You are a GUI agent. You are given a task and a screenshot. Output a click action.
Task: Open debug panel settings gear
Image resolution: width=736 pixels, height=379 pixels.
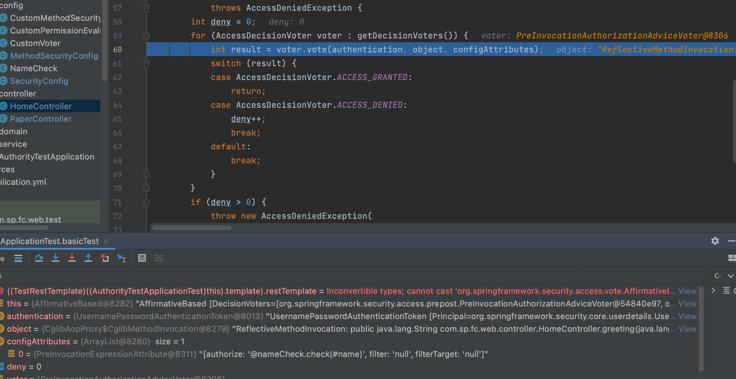click(715, 241)
